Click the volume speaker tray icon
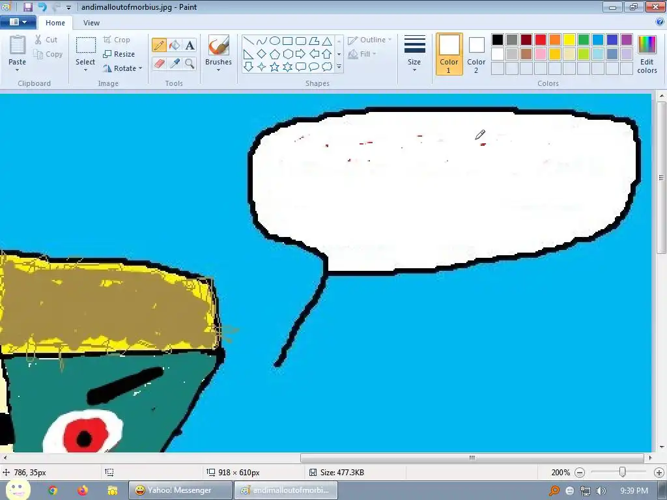Screen dimensions: 667x500 coord(601,491)
